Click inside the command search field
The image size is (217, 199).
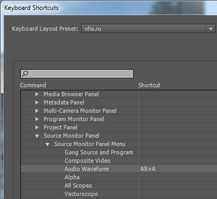pos(77,74)
